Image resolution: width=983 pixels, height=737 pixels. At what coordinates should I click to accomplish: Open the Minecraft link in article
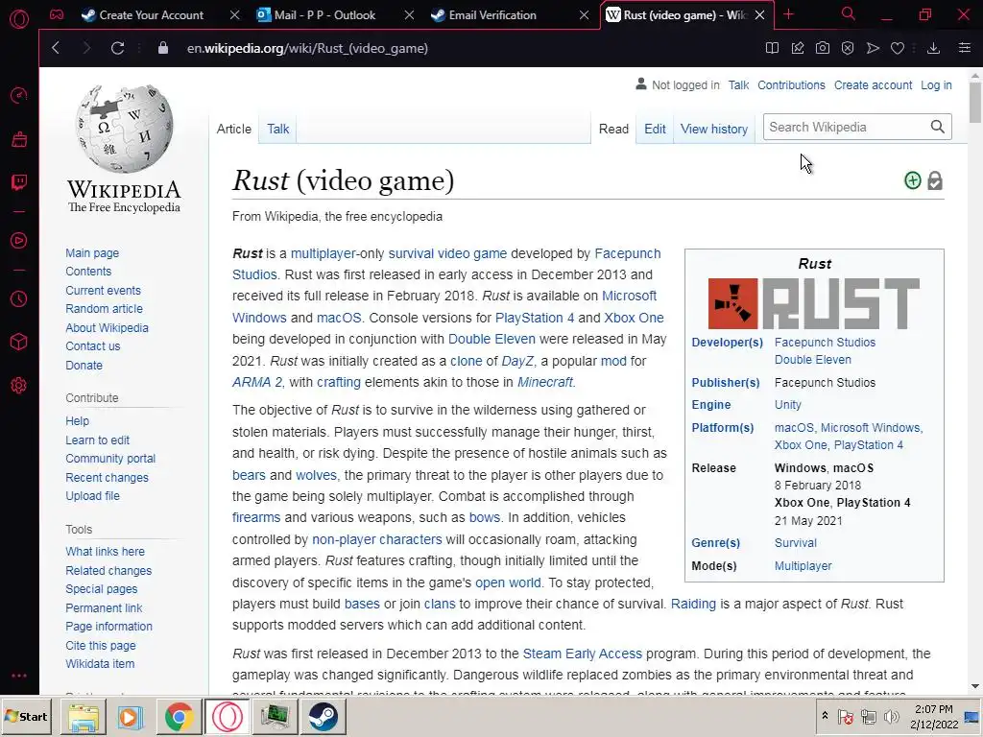[x=545, y=382]
